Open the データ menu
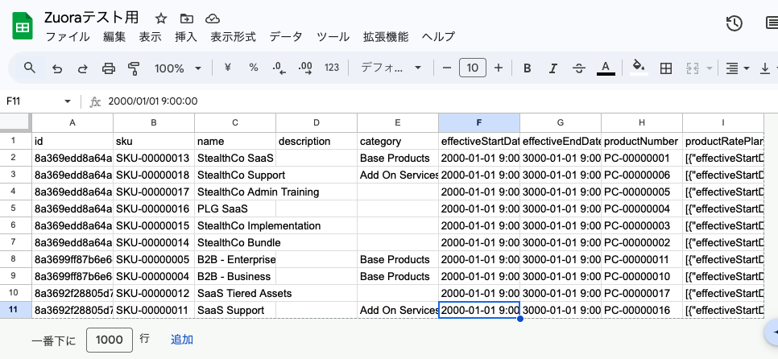Viewport: 778px width, 359px height. pyautogui.click(x=286, y=37)
